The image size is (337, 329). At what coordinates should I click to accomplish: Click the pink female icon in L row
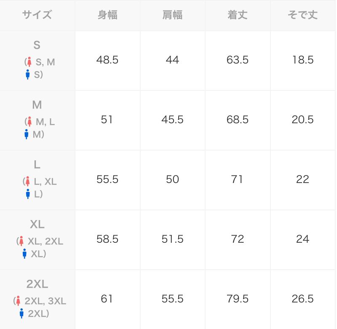(27, 181)
